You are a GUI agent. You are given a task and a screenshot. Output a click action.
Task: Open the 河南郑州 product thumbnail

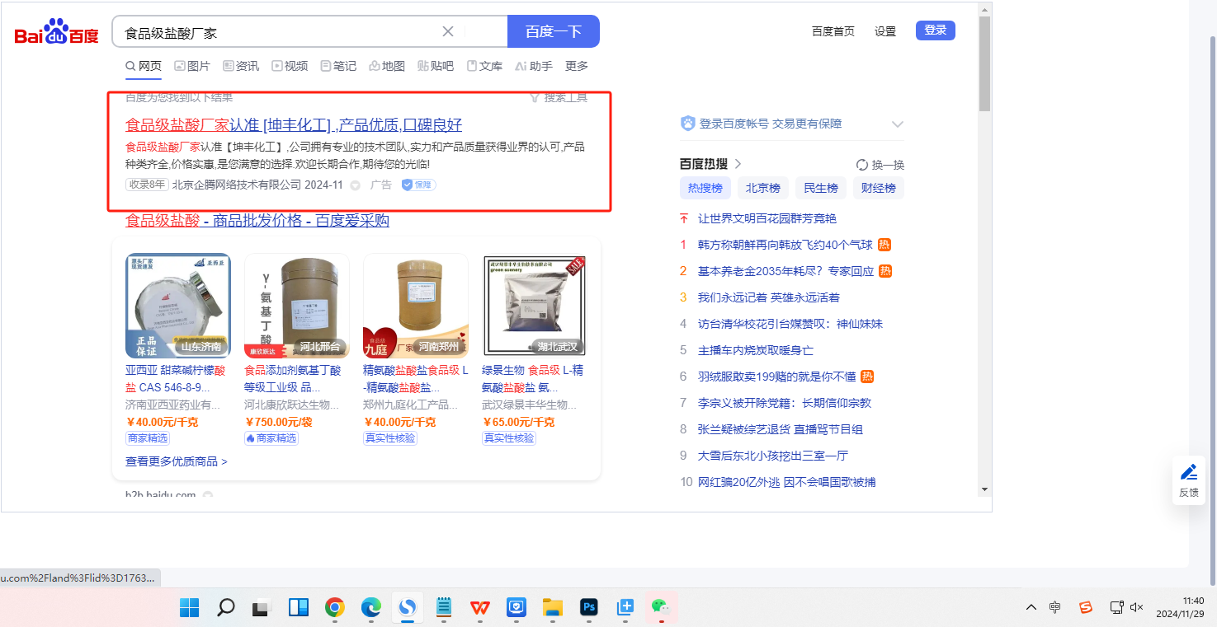(416, 305)
